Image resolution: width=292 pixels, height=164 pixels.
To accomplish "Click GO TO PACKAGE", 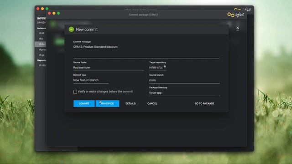I will click(x=204, y=103).
